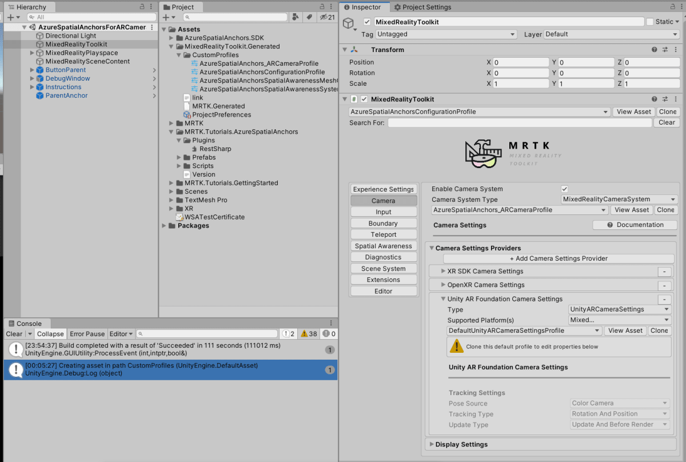The height and width of the screenshot is (462, 686).
Task: Select the Diagnostics profile tab
Action: pos(384,257)
